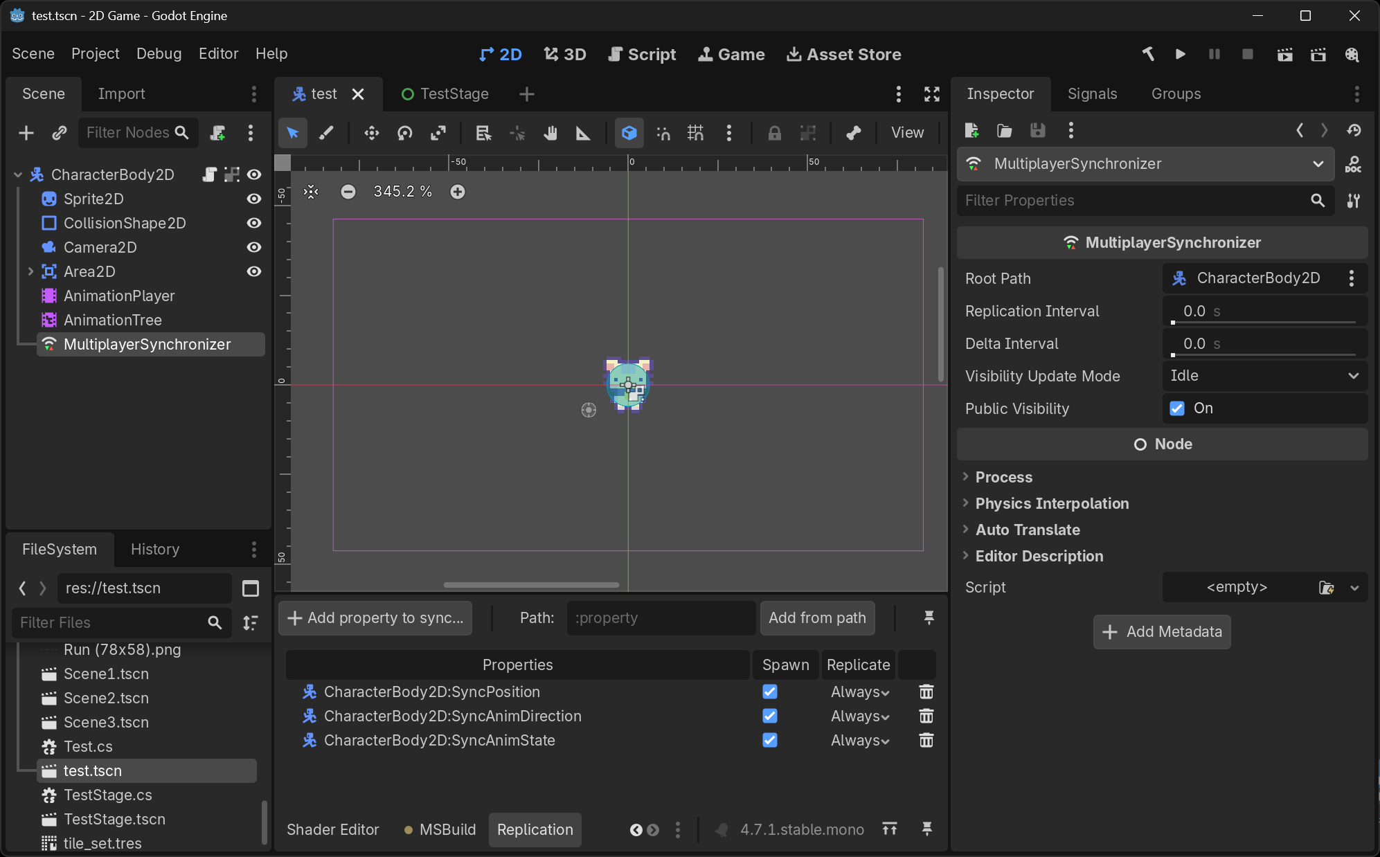Hide the Sprite2D node visibility

click(254, 199)
